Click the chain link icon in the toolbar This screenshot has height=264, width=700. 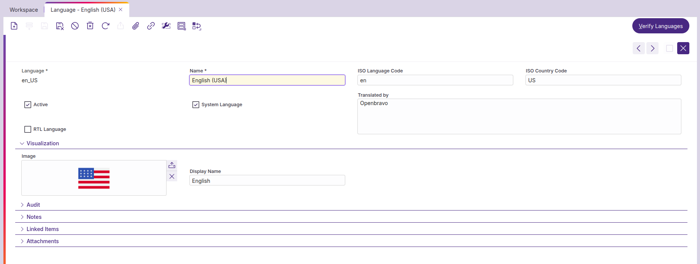pyautogui.click(x=151, y=26)
